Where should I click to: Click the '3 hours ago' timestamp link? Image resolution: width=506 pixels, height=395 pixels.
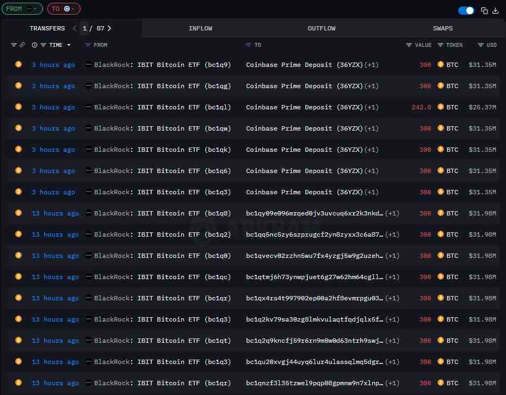pos(53,64)
